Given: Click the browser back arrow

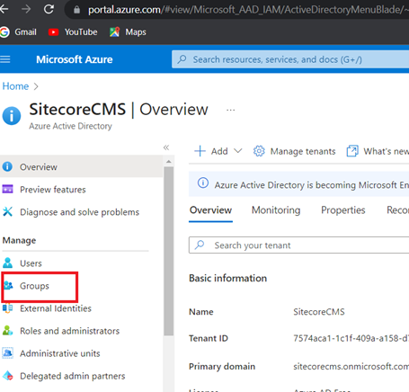Looking at the screenshot, I should pos(4,9).
